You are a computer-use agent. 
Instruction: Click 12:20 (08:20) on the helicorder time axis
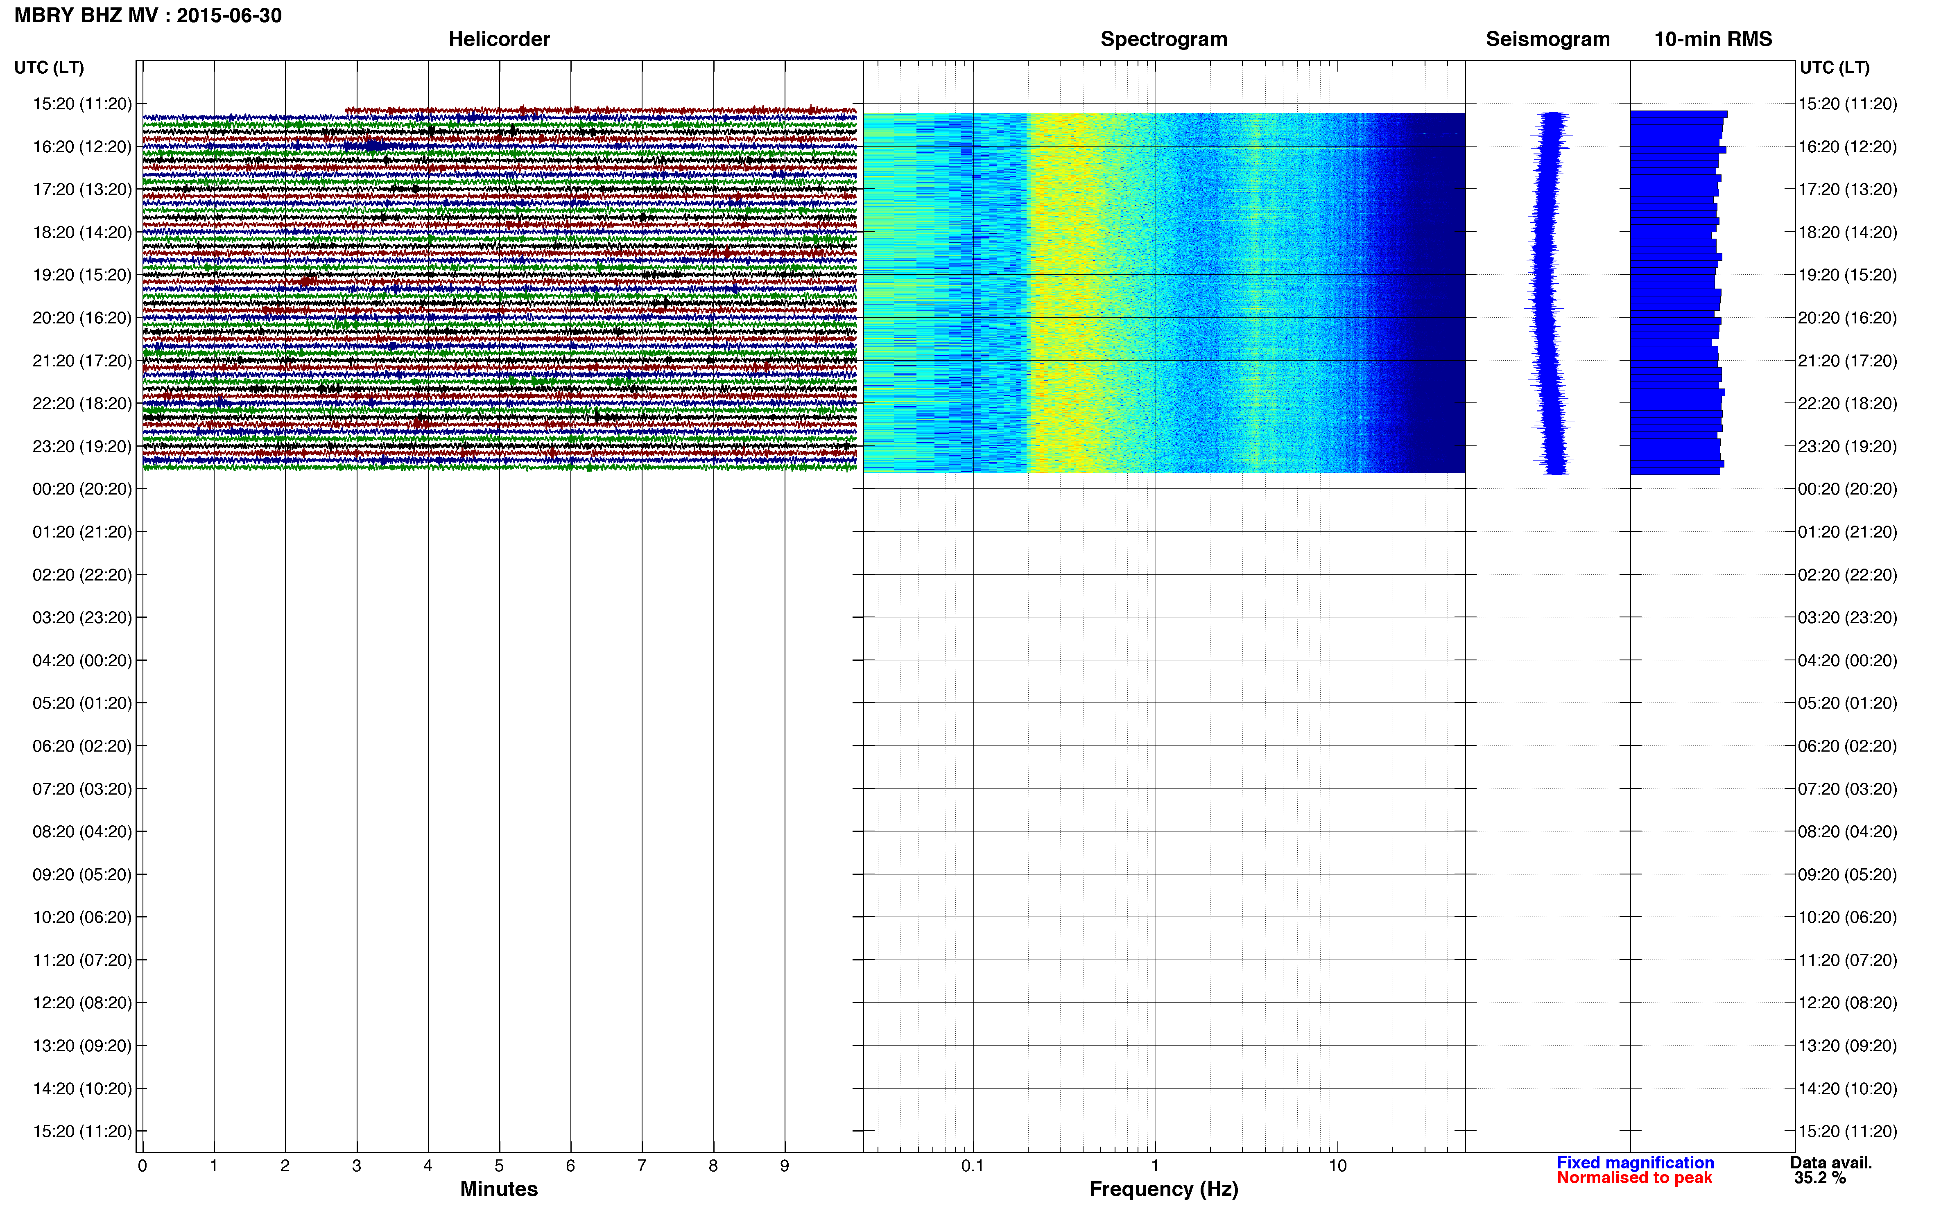point(82,1003)
